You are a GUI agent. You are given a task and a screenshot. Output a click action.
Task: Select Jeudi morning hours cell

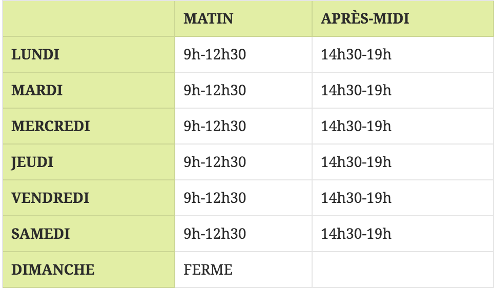215,162
